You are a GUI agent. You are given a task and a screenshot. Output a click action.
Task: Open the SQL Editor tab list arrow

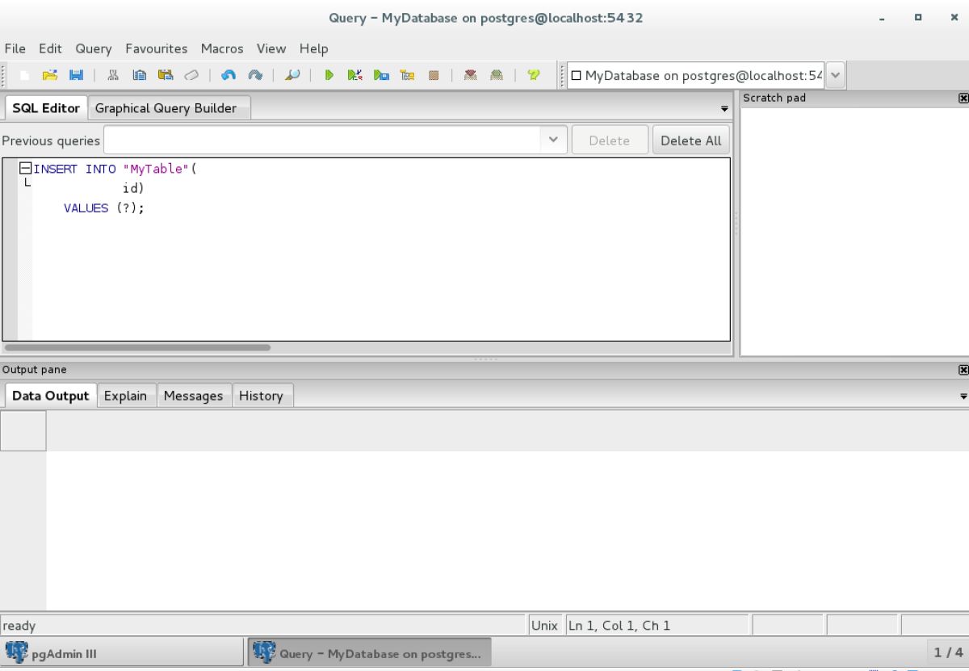724,108
